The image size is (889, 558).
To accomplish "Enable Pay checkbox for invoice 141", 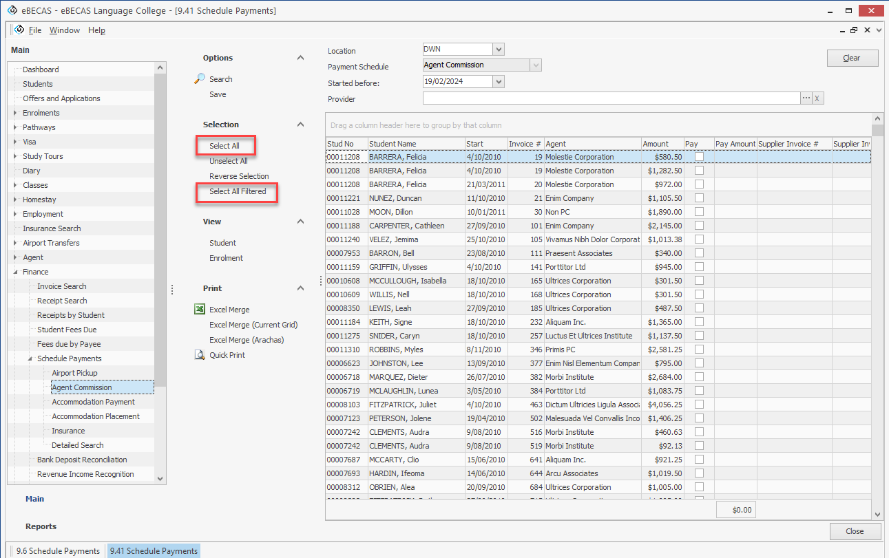I will click(699, 267).
